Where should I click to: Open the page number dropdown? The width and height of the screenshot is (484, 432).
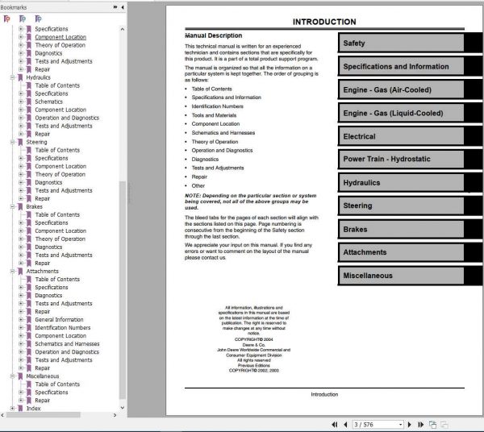400,425
